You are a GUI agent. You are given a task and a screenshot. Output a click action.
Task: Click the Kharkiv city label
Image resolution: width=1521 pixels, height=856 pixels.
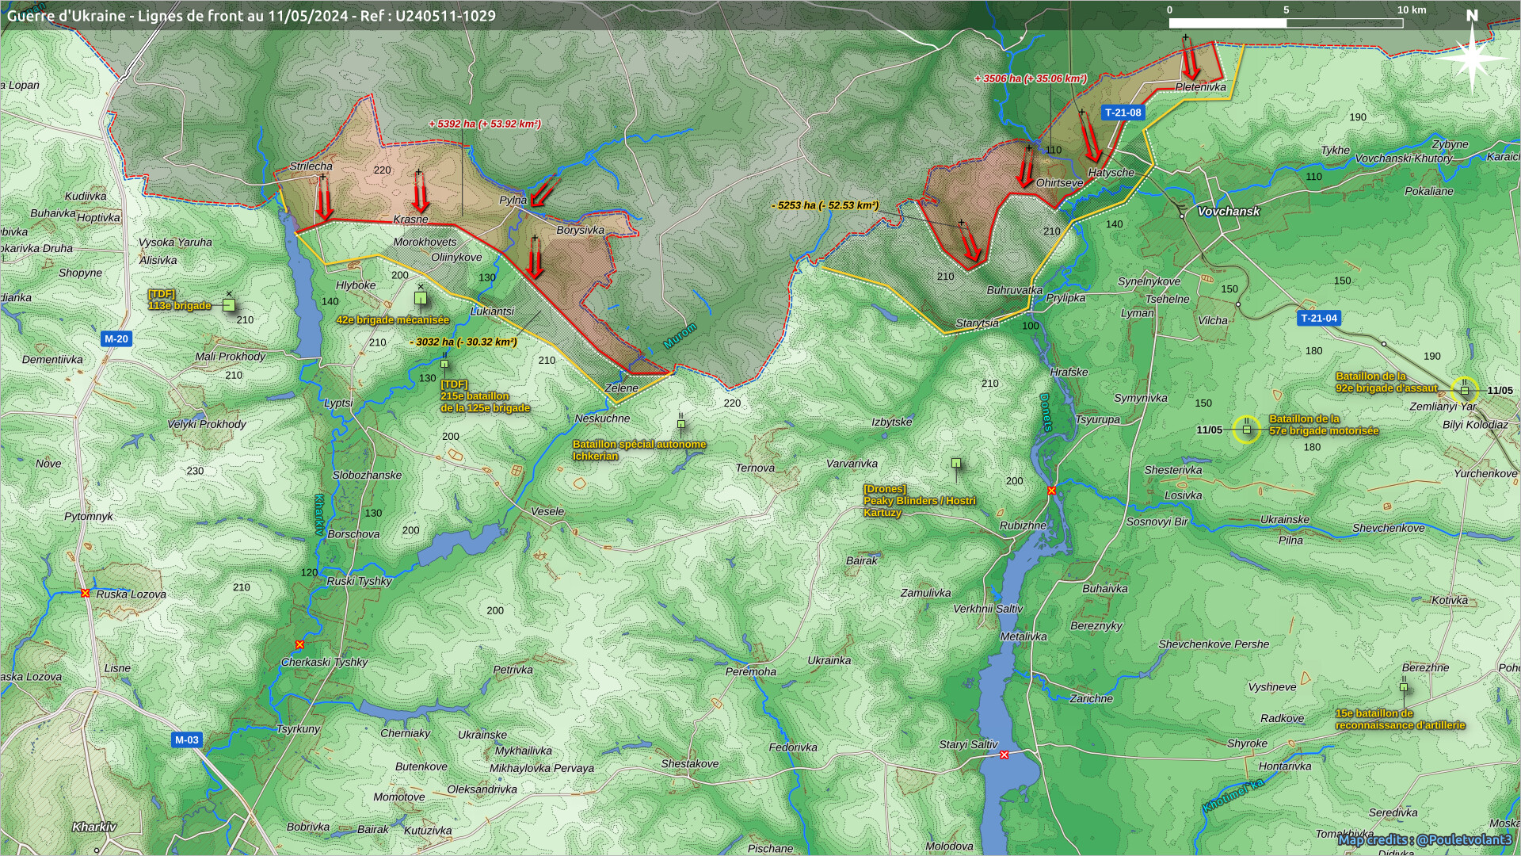pos(94,827)
